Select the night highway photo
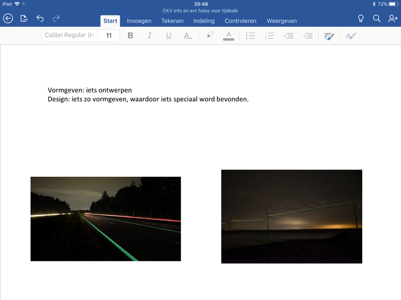Image resolution: width=401 pixels, height=300 pixels. click(106, 219)
